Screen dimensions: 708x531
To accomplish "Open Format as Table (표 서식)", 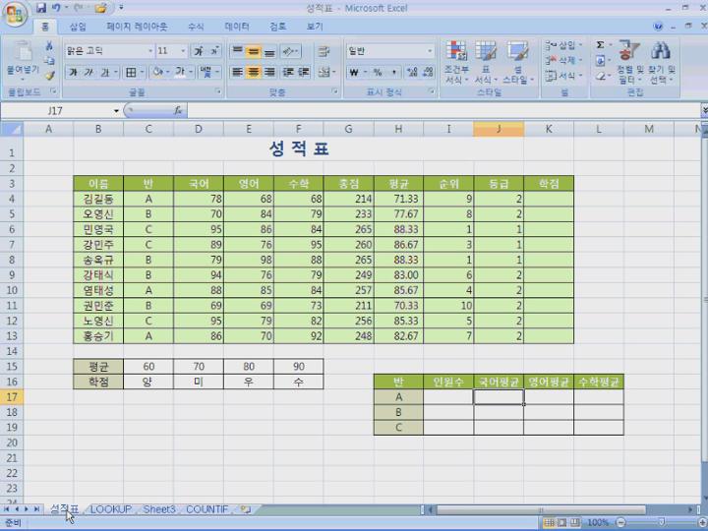I will (x=486, y=62).
